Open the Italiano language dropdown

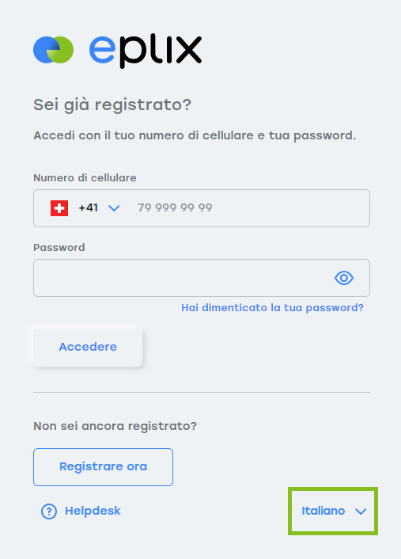click(x=333, y=511)
